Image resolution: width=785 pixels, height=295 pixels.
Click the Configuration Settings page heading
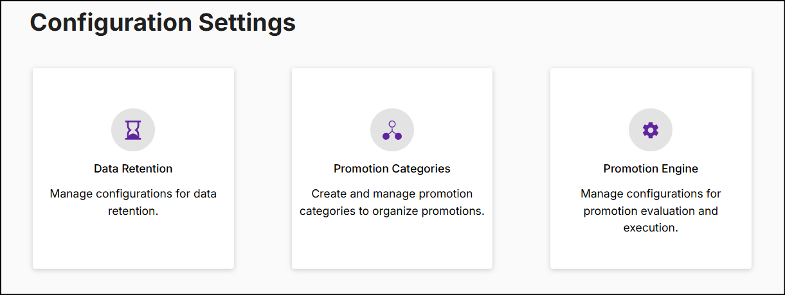click(163, 22)
